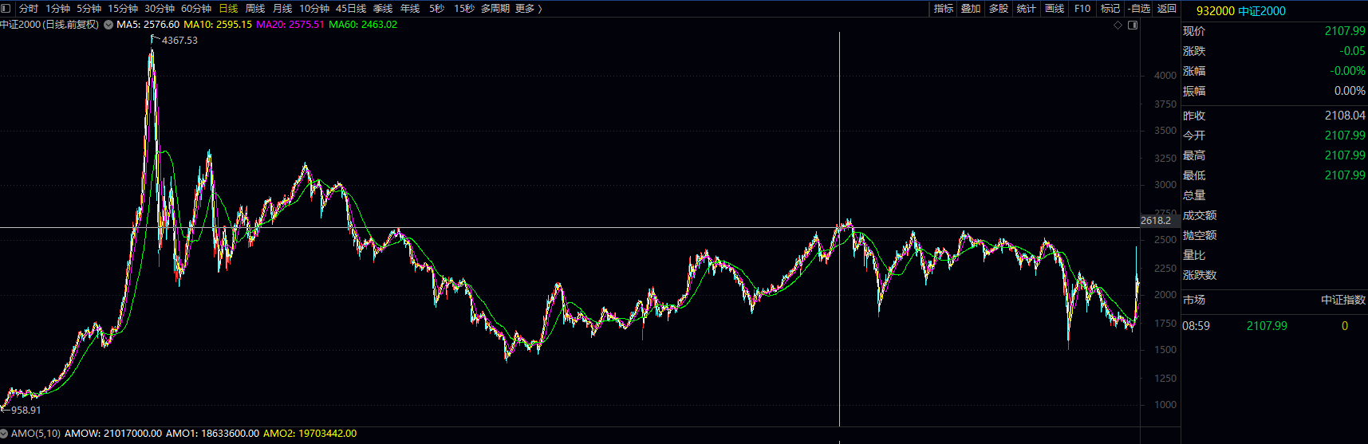
Task: Click the 现价 value 2107.99
Action: tap(1345, 31)
